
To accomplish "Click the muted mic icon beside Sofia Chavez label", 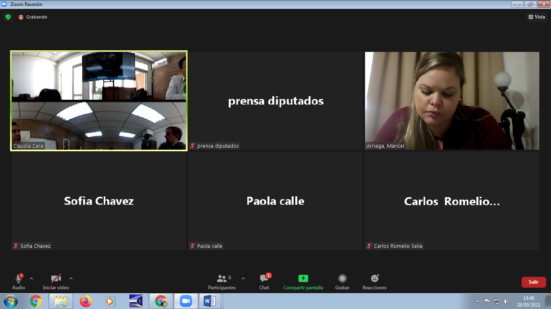I will coord(16,246).
